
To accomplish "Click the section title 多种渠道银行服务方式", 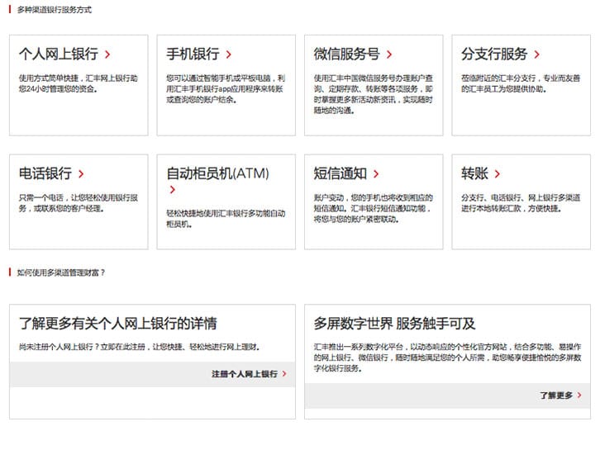I will [55, 10].
